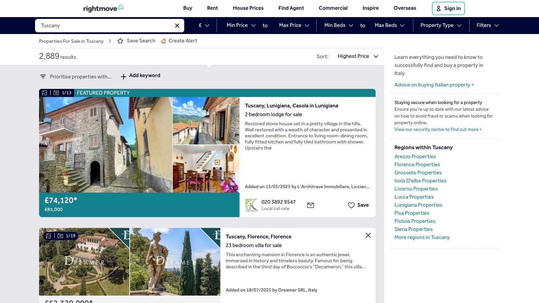
Task: Open the Rent menu
Action: click(x=213, y=8)
